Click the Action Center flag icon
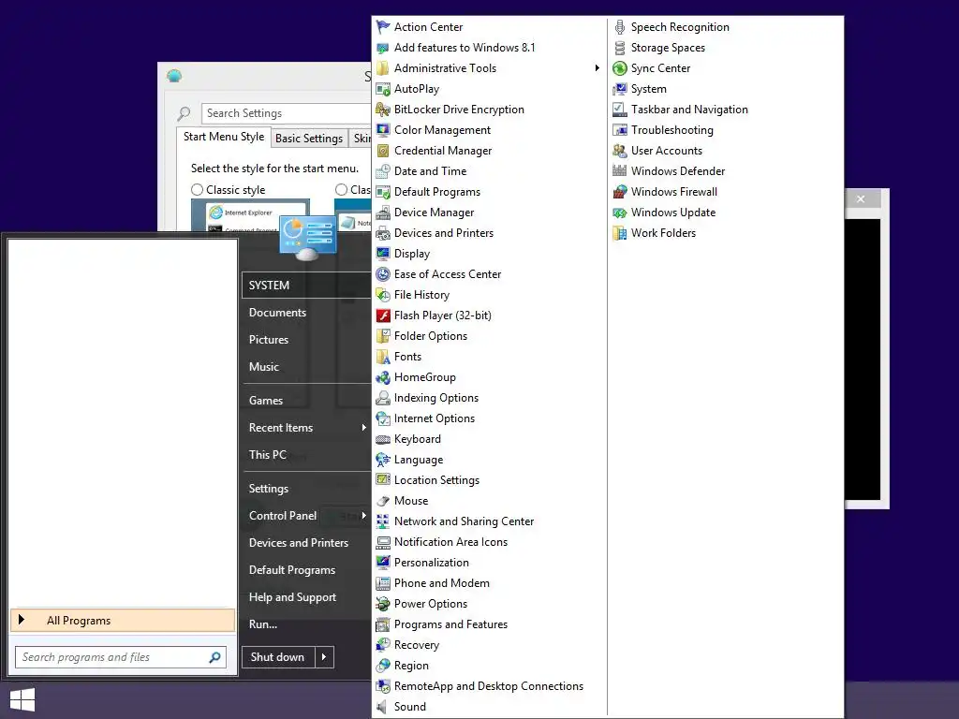 (x=383, y=27)
